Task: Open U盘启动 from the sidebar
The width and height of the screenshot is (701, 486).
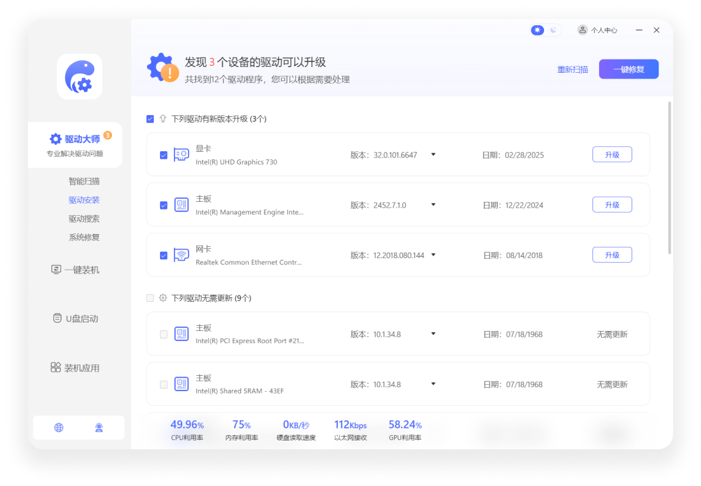Action: point(75,318)
